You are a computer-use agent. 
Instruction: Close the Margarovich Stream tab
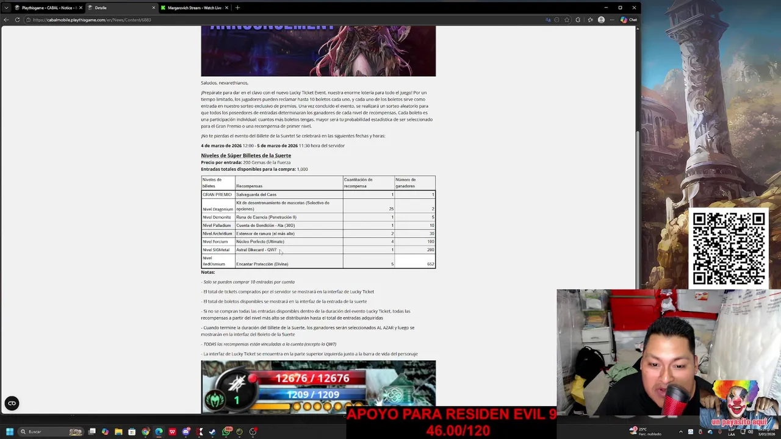227,7
